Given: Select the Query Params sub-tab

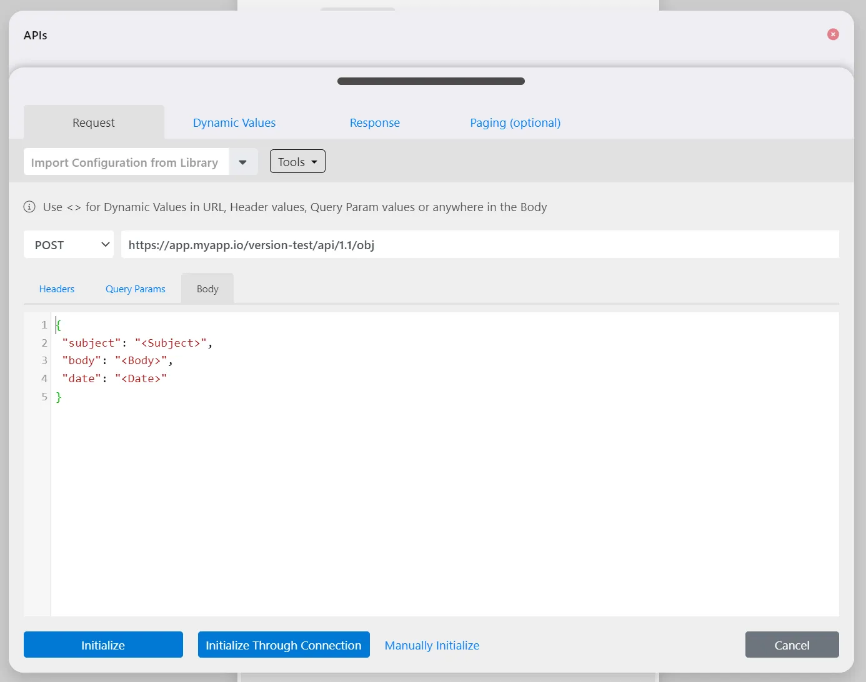Looking at the screenshot, I should pyautogui.click(x=136, y=289).
